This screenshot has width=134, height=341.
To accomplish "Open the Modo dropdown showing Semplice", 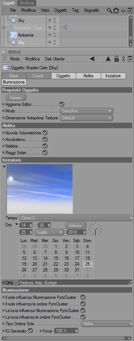I will (86, 111).
